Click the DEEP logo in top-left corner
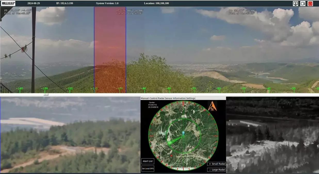 8,3
